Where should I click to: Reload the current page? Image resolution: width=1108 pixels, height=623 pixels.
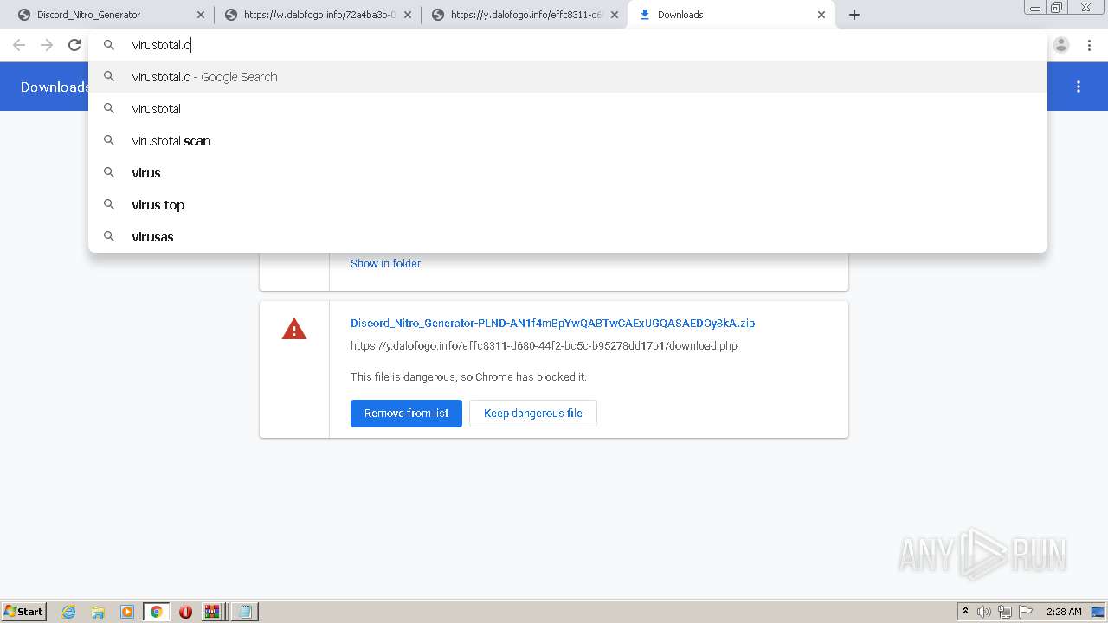click(74, 45)
